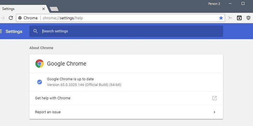This screenshot has width=253, height=126.
Task: Open a new tab with the new tab button
Action: 54,9
